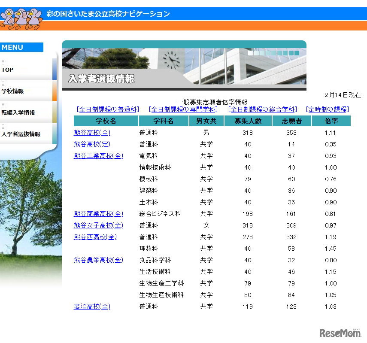Screen dimensions: 367x343
Task: Open the 熊谷工業高校(全) school page
Action: point(98,156)
